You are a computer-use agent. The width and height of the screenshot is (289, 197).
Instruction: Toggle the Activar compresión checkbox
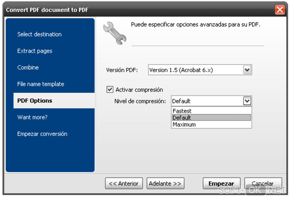coord(110,90)
